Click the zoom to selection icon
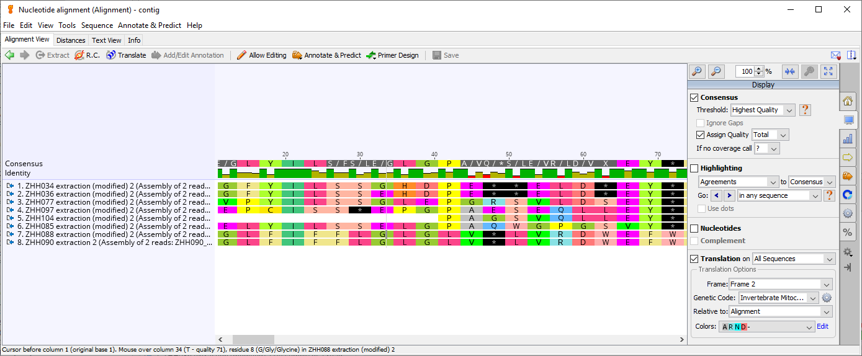862x356 pixels. click(809, 71)
